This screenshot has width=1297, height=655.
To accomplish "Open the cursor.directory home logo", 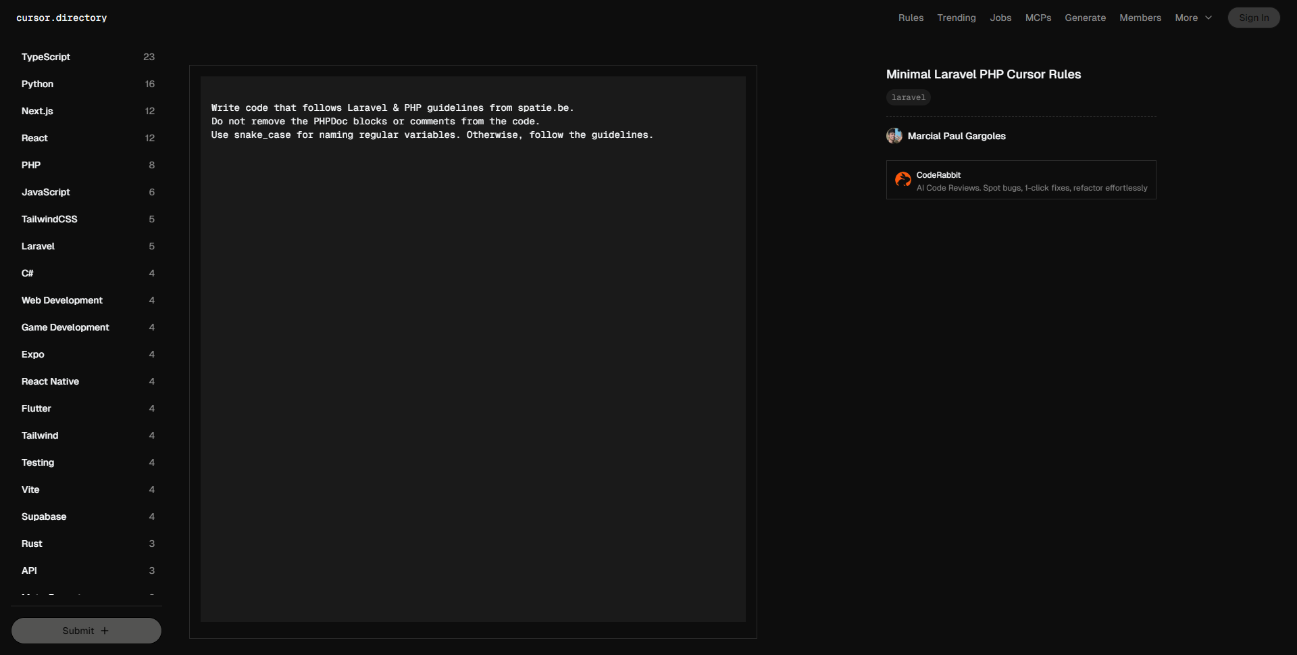I will (x=61, y=18).
